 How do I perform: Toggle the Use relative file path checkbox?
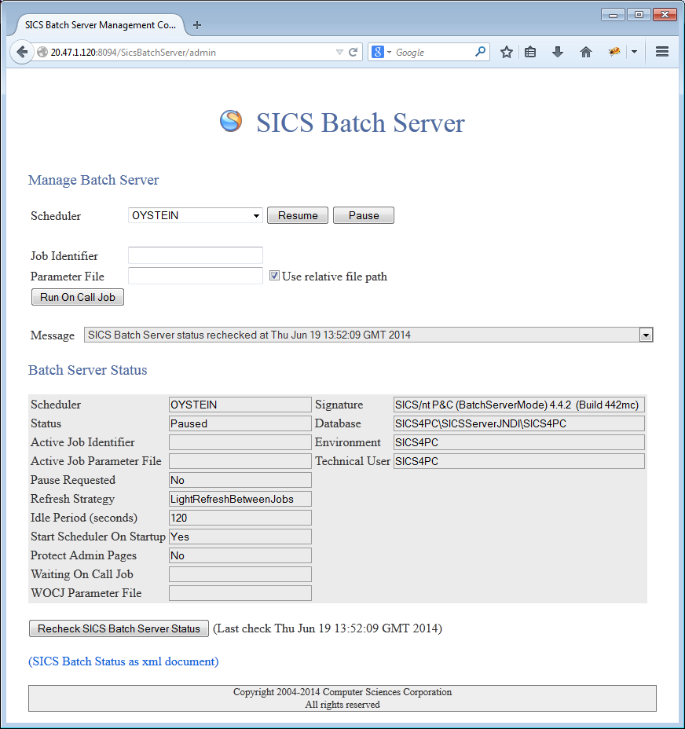pos(274,276)
